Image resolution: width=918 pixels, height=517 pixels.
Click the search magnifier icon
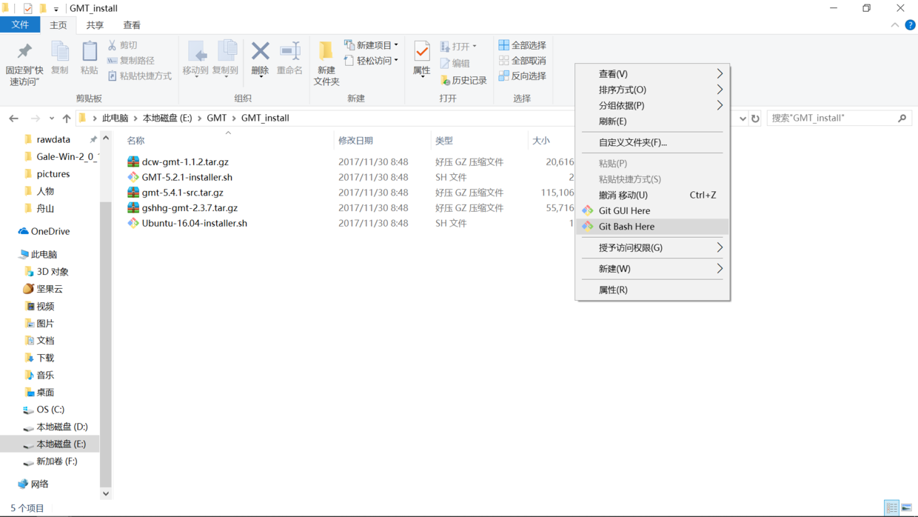point(902,119)
